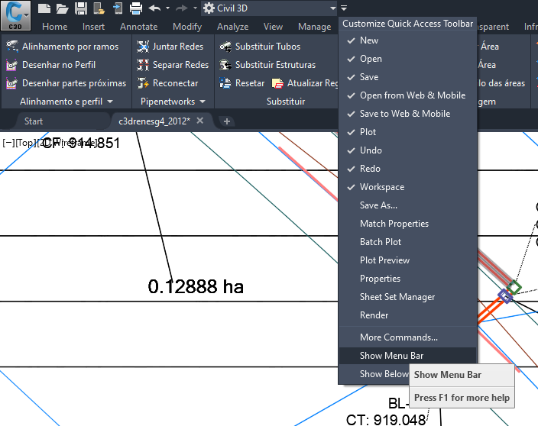Switch to the Insert ribbon tab
The height and width of the screenshot is (426, 538).
point(93,27)
